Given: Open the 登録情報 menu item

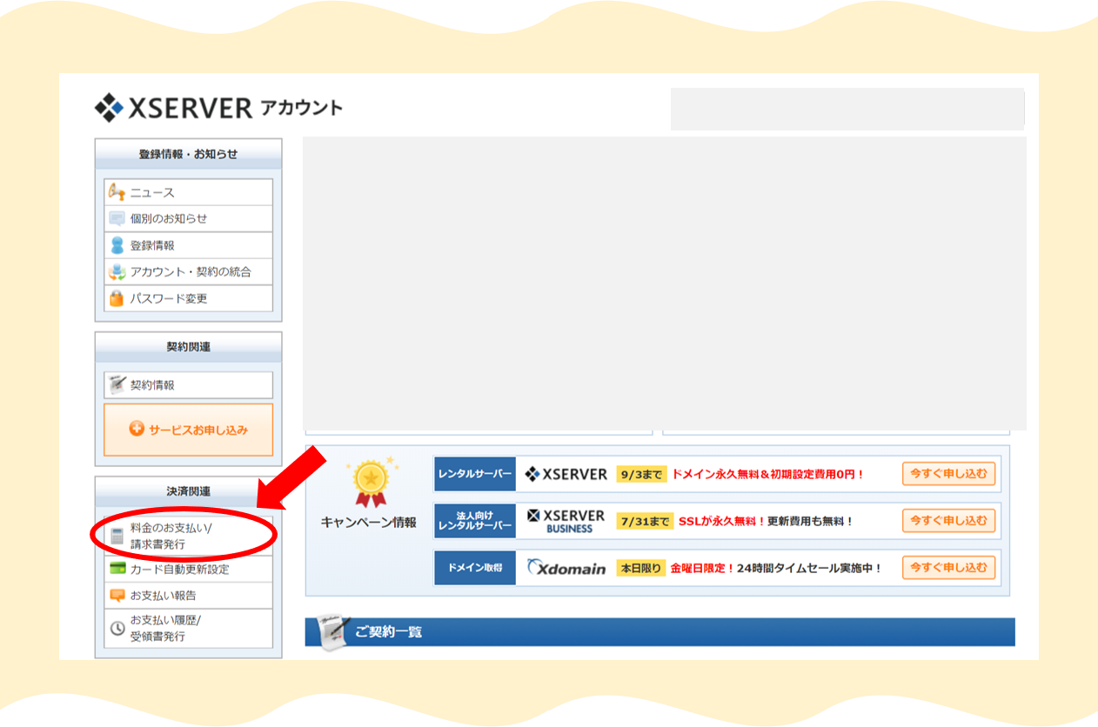Looking at the screenshot, I should (188, 245).
